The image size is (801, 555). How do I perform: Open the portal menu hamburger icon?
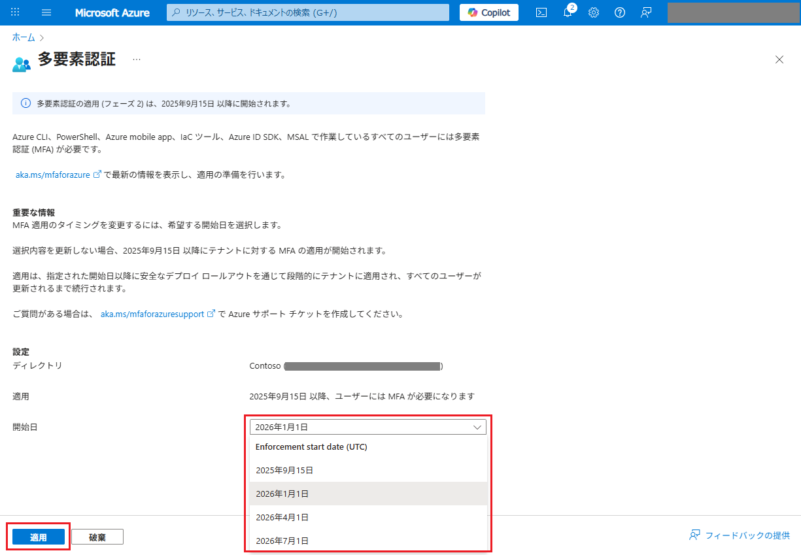click(46, 12)
